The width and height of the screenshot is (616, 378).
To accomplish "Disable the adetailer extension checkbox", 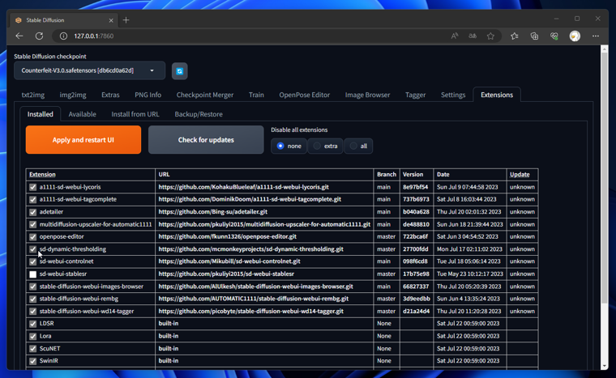I will (33, 212).
